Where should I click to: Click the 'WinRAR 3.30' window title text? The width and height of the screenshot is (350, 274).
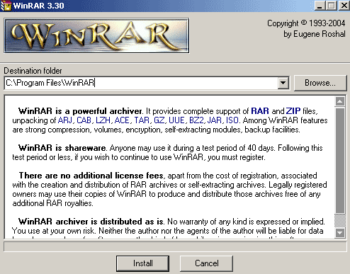click(38, 6)
